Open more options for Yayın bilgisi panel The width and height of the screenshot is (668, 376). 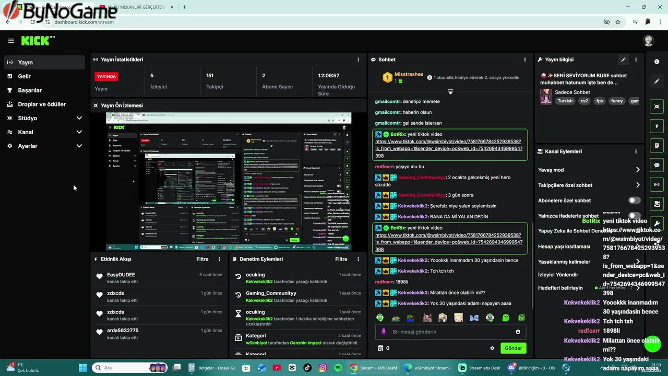coord(636,60)
